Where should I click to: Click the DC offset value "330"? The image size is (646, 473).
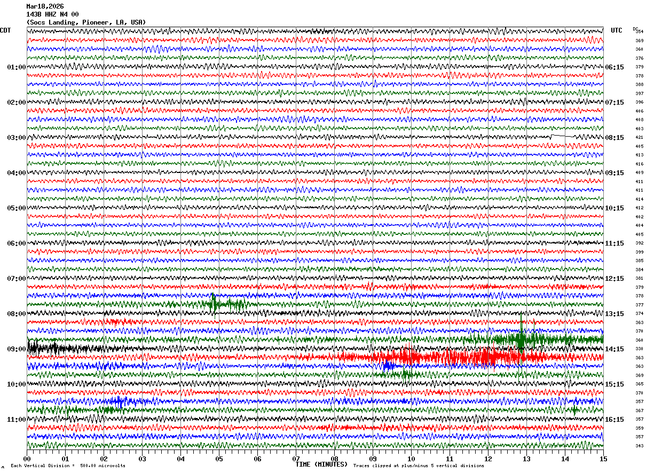[x=640, y=349]
